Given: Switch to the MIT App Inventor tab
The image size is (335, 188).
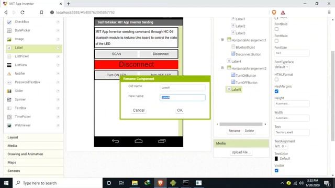Looking at the screenshot, I should (32, 4).
